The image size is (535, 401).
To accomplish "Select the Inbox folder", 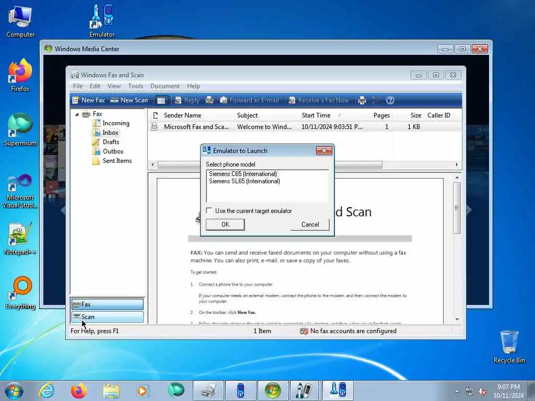I will pyautogui.click(x=106, y=133).
